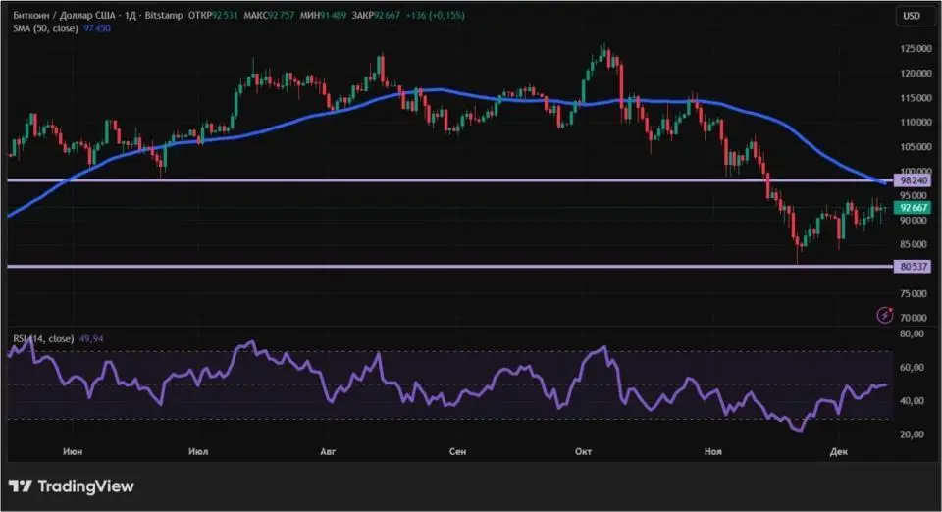Click the RSI value 49,94 in legend
This screenshot has width=942, height=512.
tap(92, 339)
